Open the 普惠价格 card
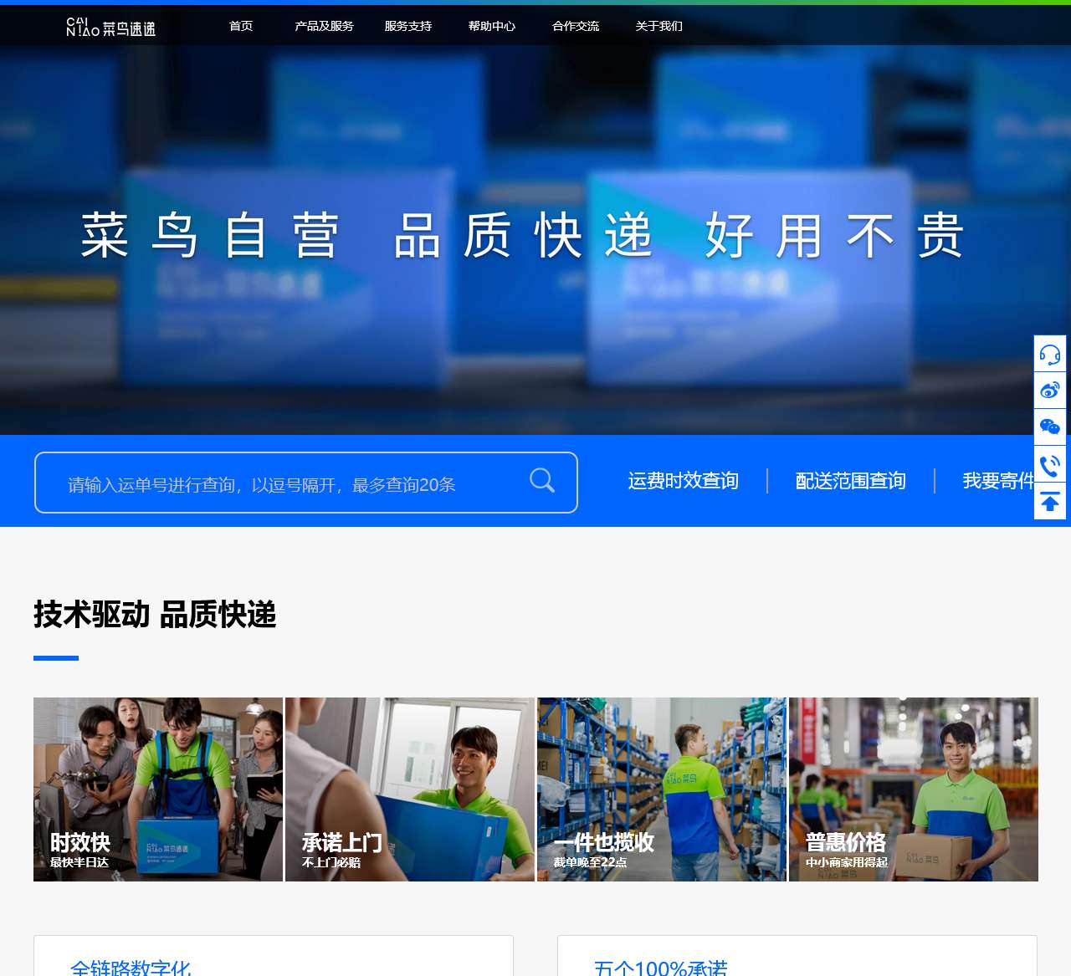 pyautogui.click(x=914, y=789)
